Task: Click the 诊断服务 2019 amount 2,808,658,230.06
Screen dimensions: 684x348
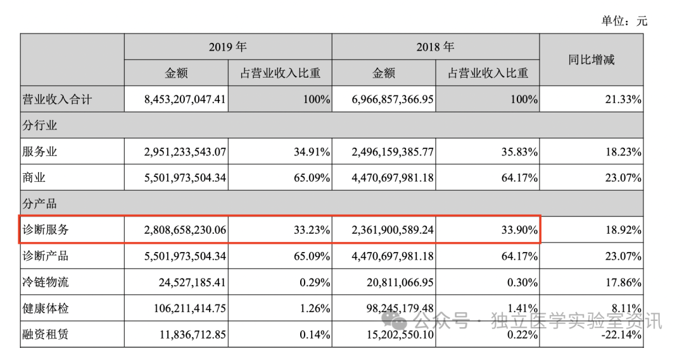Action: [x=177, y=231]
